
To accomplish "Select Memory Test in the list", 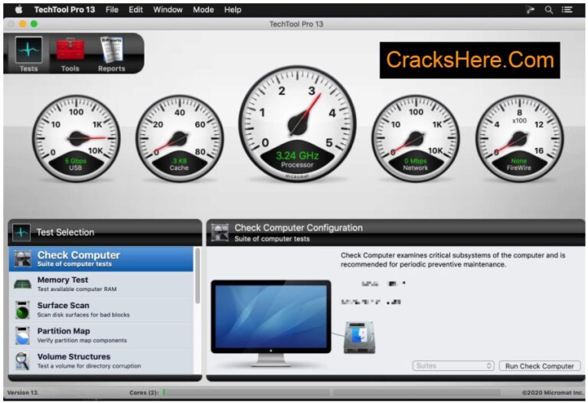I will coord(101,284).
